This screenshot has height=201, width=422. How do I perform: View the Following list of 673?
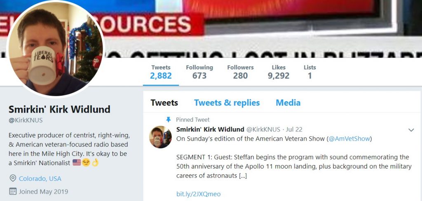pyautogui.click(x=199, y=72)
